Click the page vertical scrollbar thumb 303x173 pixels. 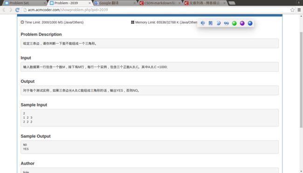[301, 80]
